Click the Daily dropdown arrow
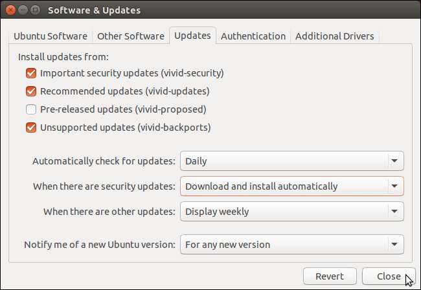Viewport: 421px width, 290px height. point(394,161)
